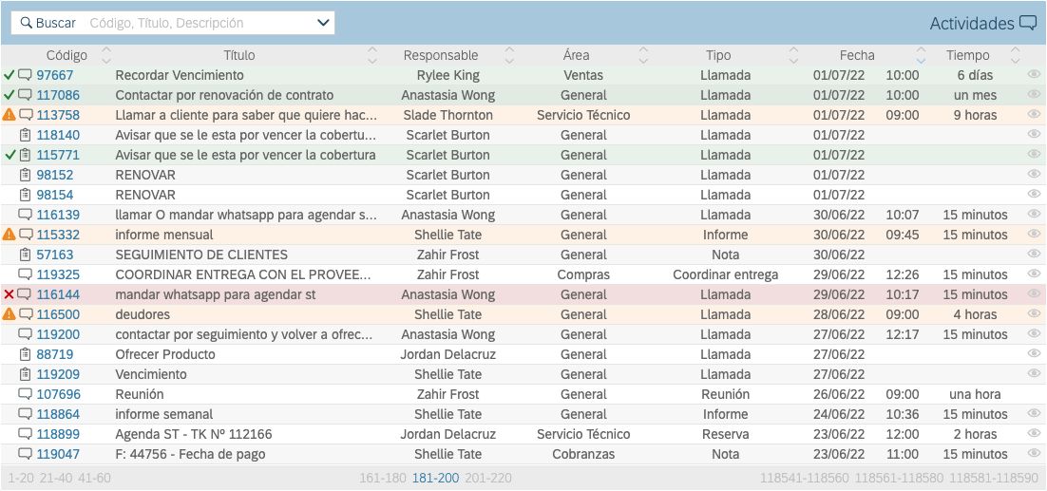The width and height of the screenshot is (1047, 491).
Task: Click warning icon on activity 116500 deudores
Action: [10, 314]
